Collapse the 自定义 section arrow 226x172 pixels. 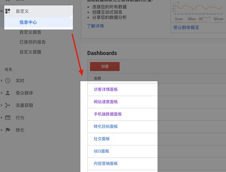click(x=2, y=11)
